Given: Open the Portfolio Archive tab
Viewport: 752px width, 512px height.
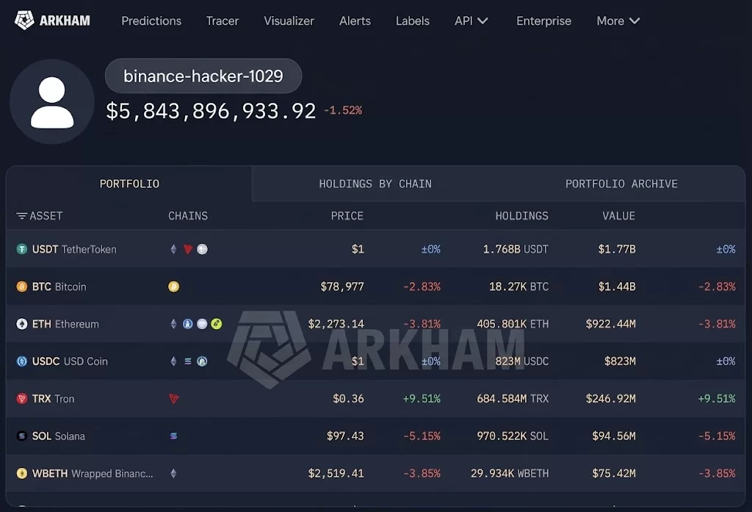Looking at the screenshot, I should [x=621, y=184].
